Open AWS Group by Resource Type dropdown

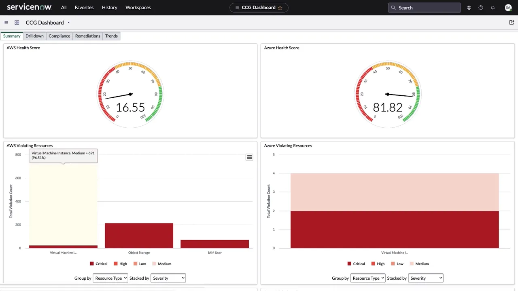(x=110, y=278)
